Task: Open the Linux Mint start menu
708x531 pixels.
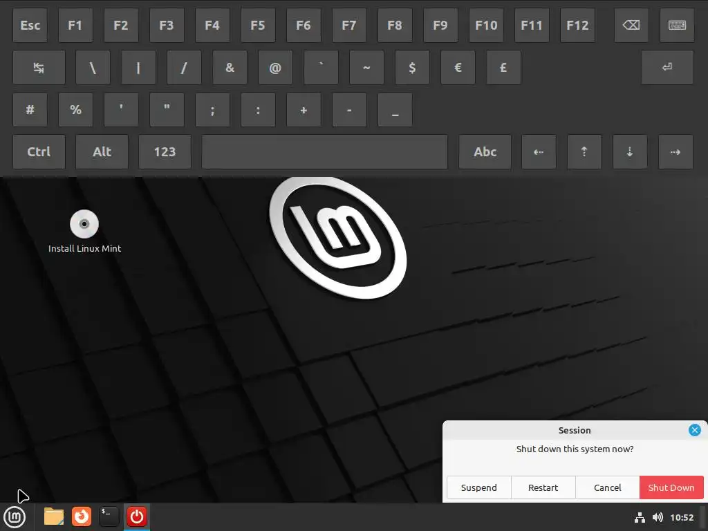Action: (15, 517)
